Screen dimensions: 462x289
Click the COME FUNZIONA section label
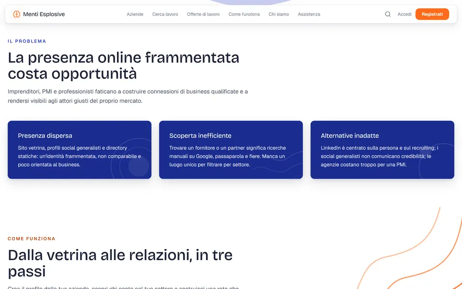pyautogui.click(x=32, y=238)
